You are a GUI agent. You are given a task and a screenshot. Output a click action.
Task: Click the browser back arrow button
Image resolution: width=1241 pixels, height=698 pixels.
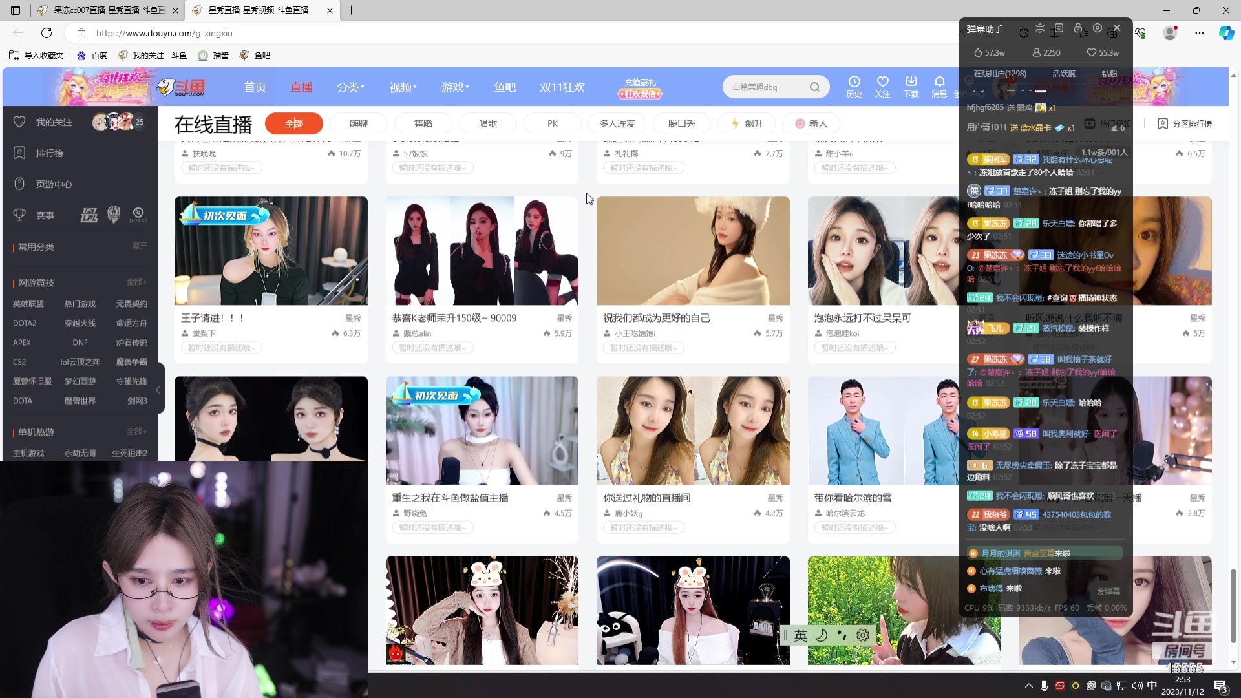(18, 33)
